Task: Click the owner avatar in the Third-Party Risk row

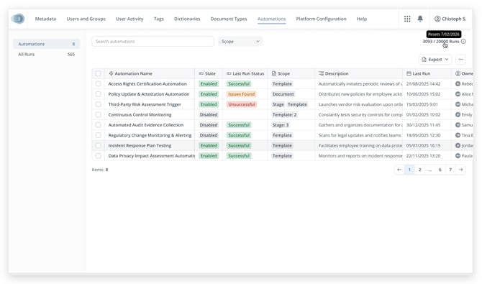Action: point(458,104)
